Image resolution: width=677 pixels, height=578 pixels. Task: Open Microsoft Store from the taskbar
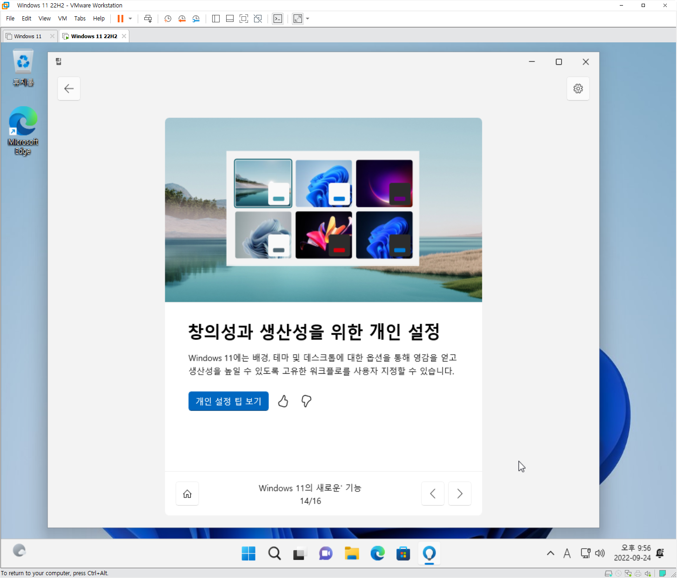pos(403,553)
